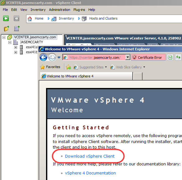182x180 pixels.
Task: Click the IE Refresh icon
Action: coord(178,57)
